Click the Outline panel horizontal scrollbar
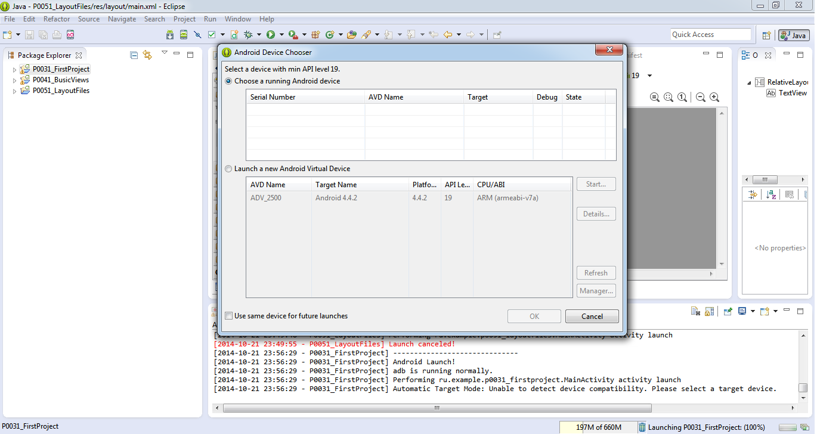Viewport: 817px width, 434px height. (x=765, y=179)
